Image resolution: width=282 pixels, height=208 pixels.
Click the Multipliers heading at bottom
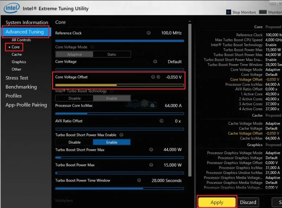tap(64, 200)
